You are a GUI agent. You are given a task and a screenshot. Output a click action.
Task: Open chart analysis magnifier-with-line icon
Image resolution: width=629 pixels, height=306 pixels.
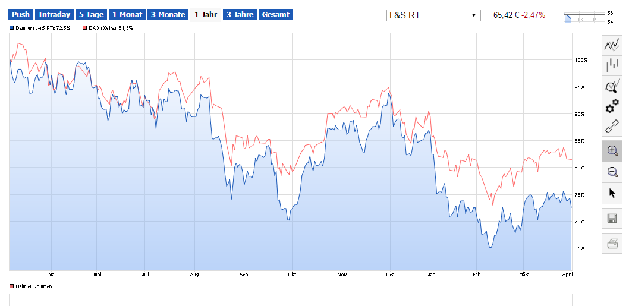(x=612, y=86)
